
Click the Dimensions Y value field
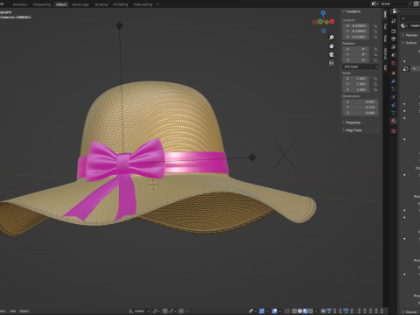click(360, 108)
